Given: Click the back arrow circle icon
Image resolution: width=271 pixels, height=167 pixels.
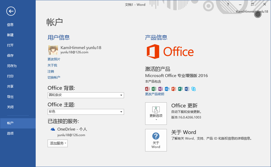Looking at the screenshot, I should click(x=11, y=11).
